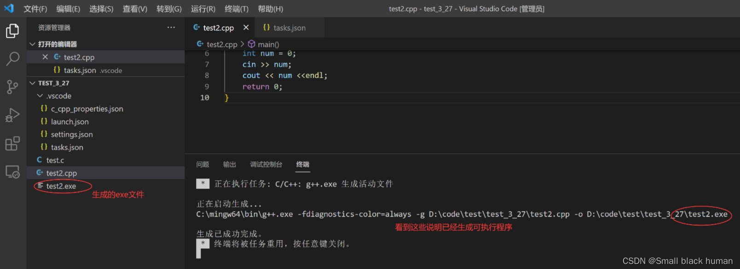Close the test2.cpp editor tab
Screen dimensions: 740x269
(x=246, y=28)
